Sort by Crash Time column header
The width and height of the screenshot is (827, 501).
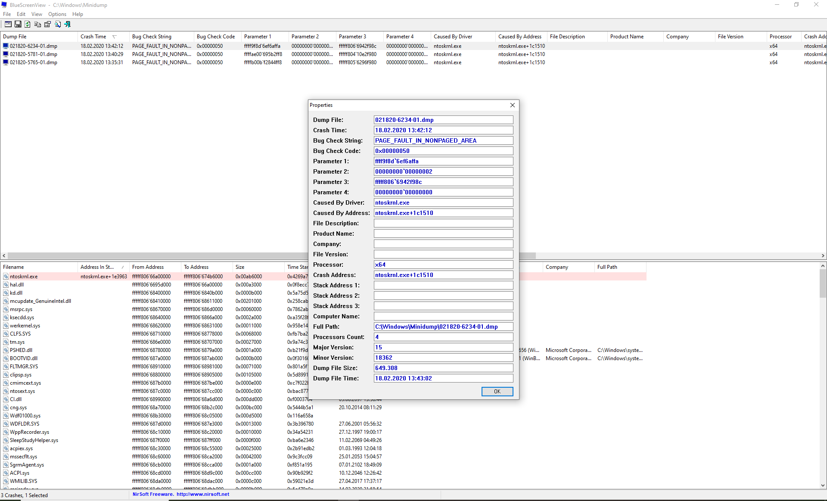click(x=93, y=37)
